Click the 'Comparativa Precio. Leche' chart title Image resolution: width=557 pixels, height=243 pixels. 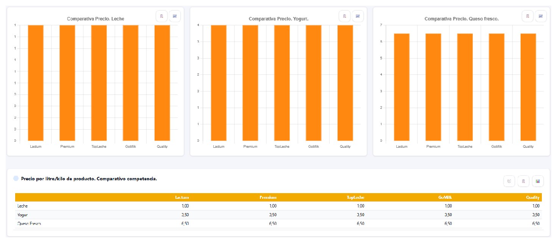95,19
